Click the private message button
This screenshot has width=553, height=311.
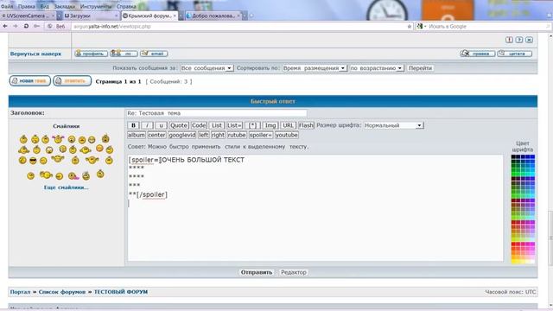point(124,54)
